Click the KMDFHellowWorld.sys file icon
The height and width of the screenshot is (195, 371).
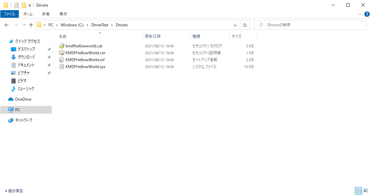point(62,66)
